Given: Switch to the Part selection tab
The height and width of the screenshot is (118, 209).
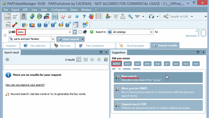Looking at the screenshot, I should point(35,46).
